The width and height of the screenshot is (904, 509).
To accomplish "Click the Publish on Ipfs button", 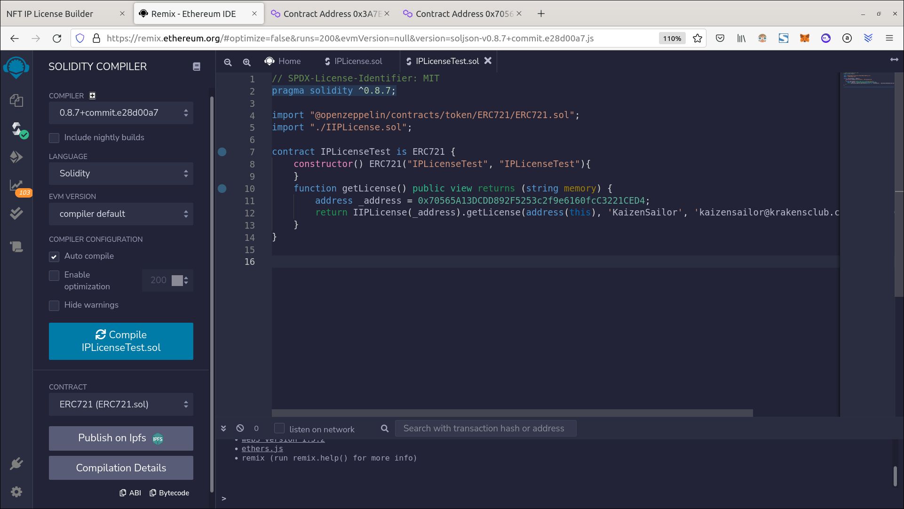I will pyautogui.click(x=120, y=437).
